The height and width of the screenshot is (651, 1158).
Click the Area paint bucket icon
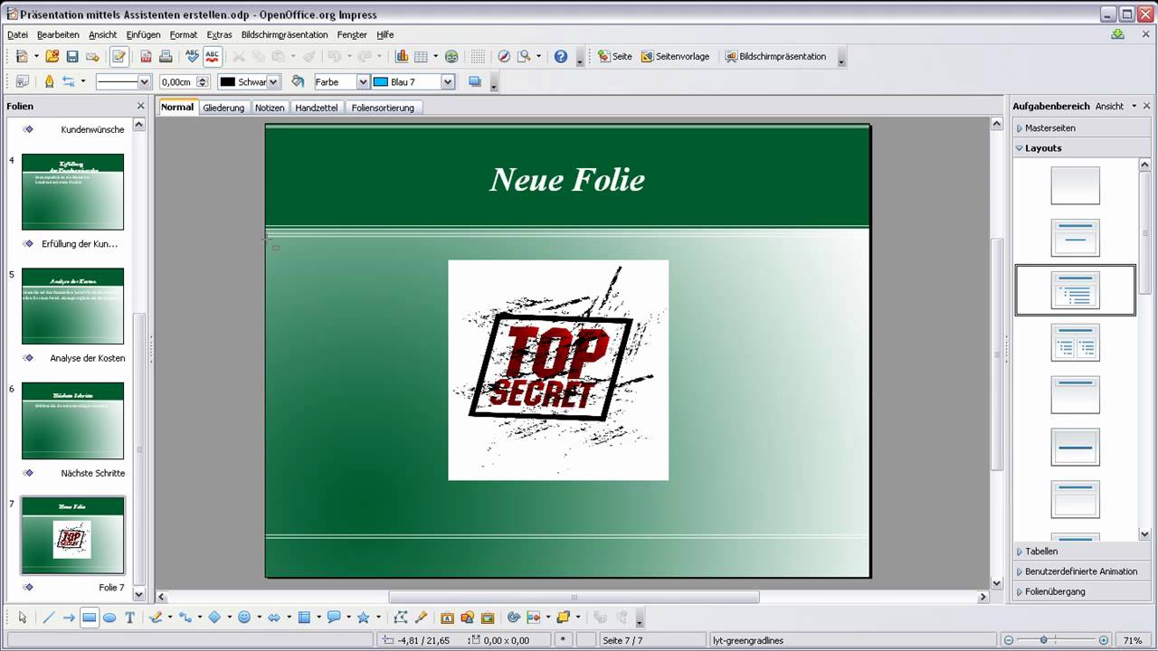tap(298, 81)
